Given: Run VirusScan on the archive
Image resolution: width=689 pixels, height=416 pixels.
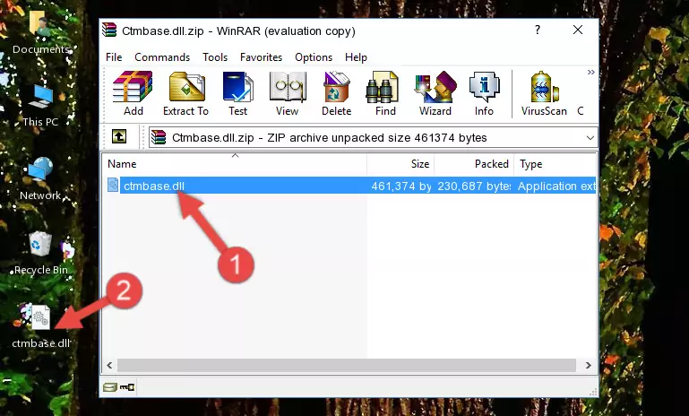Looking at the screenshot, I should (544, 93).
